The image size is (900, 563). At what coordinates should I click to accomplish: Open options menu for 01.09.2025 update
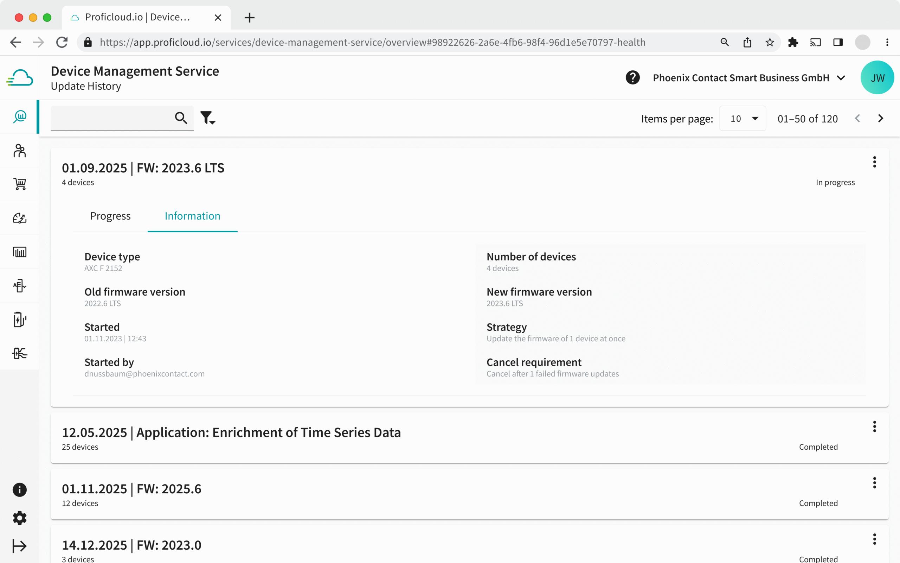click(874, 162)
